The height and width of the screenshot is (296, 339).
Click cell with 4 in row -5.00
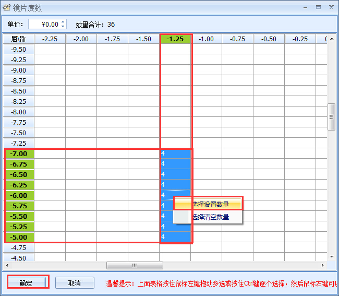point(176,237)
